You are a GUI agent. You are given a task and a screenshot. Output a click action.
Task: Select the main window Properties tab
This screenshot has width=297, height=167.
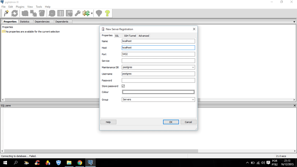[10, 22]
